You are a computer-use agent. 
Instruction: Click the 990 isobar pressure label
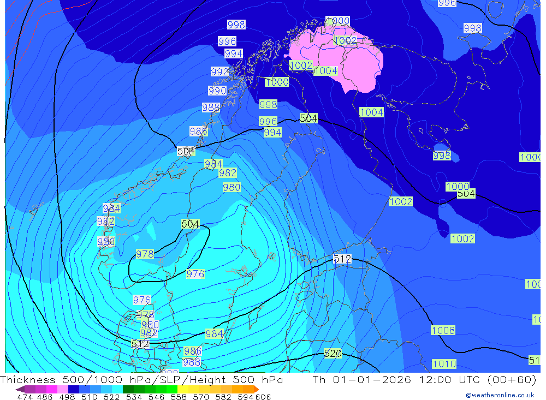tap(217, 91)
